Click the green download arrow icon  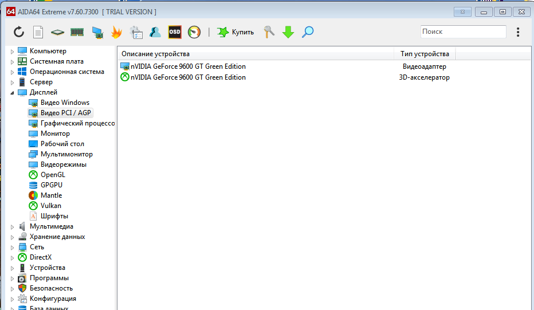pos(288,32)
